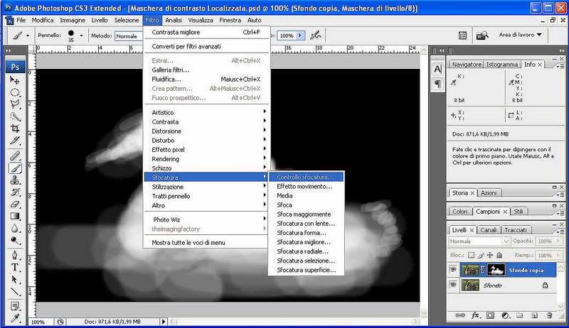Open the Riemp. fill slider arrow

pyautogui.click(x=558, y=256)
